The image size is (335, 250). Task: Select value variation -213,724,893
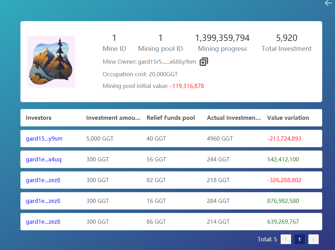pos(284,139)
